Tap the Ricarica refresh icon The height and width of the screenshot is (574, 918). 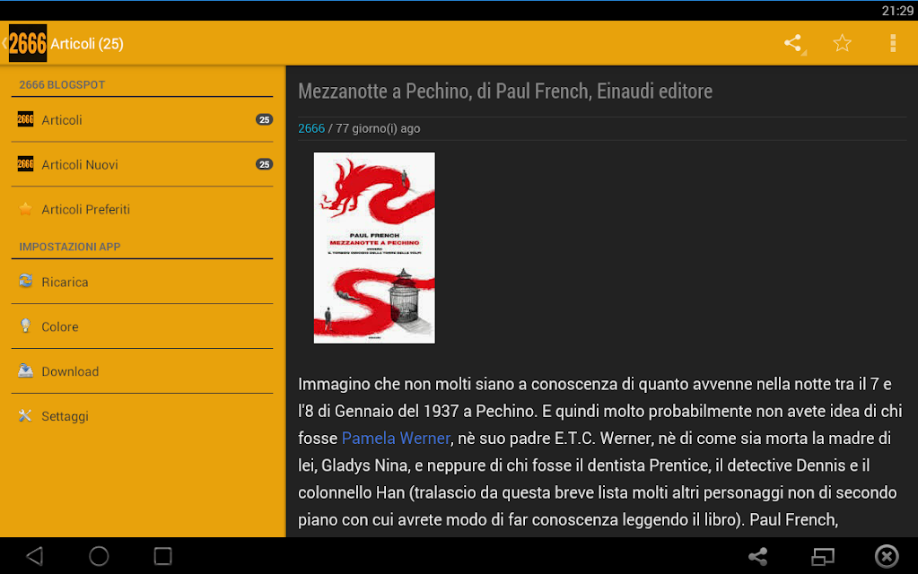pos(25,282)
